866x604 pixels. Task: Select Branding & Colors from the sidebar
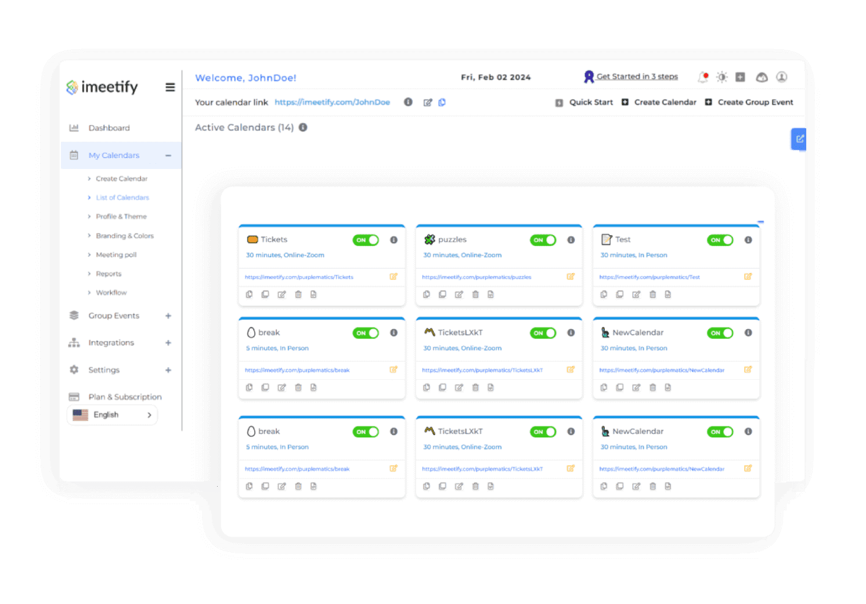coord(125,235)
